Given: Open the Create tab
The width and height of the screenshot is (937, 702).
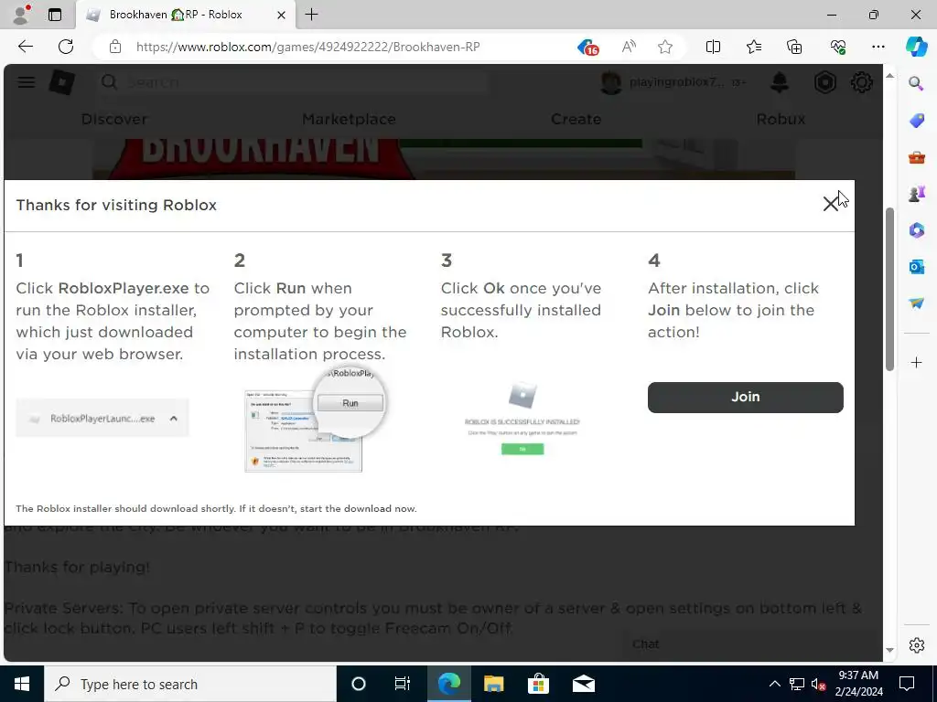Looking at the screenshot, I should coord(576,119).
